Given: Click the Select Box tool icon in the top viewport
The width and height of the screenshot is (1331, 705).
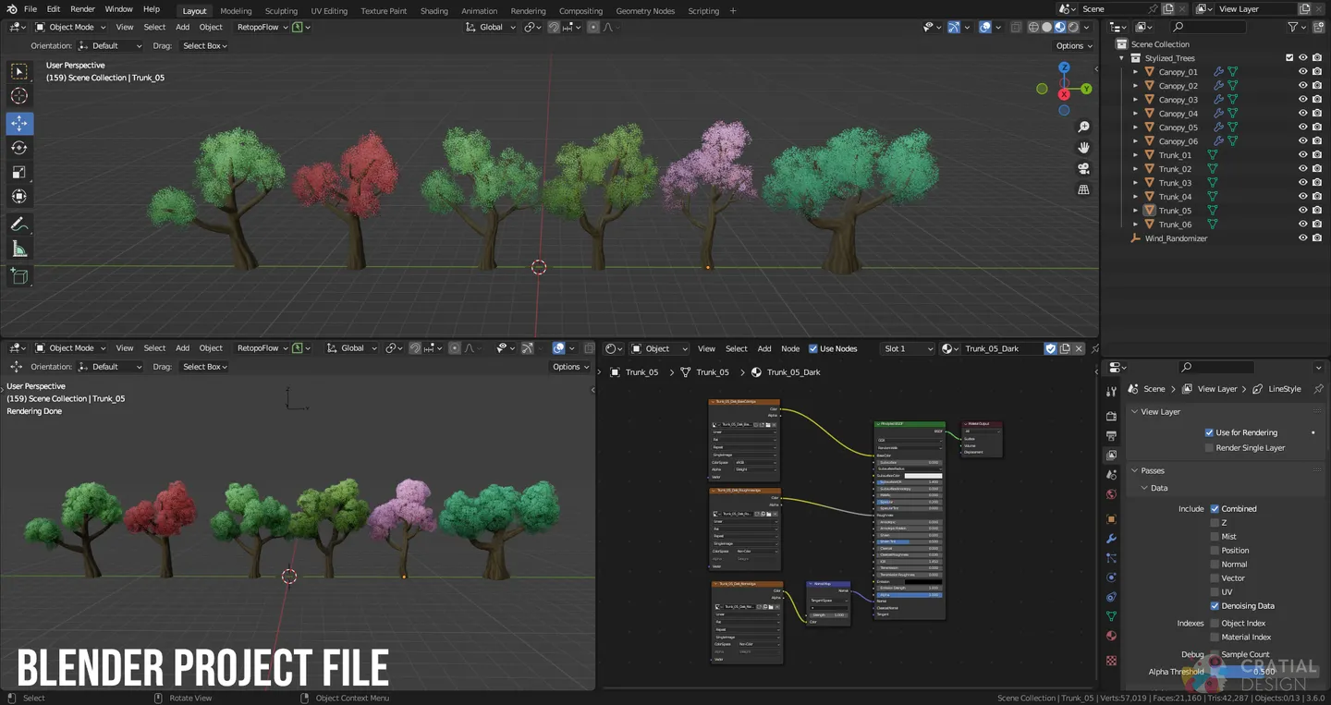Looking at the screenshot, I should tap(19, 71).
